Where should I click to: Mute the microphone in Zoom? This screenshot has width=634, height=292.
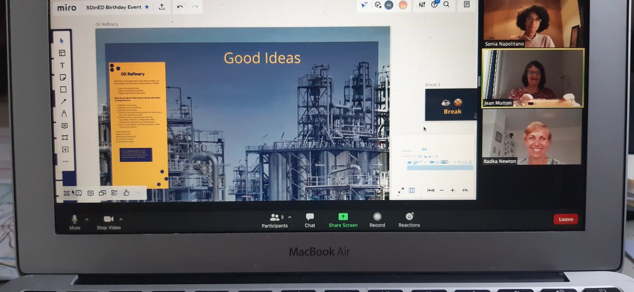coord(75,222)
